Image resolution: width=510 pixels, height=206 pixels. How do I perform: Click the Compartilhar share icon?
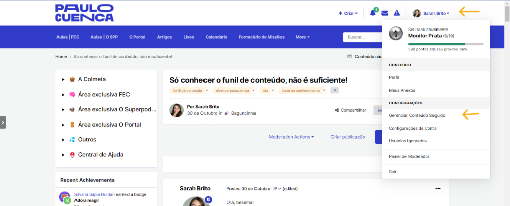click(337, 110)
